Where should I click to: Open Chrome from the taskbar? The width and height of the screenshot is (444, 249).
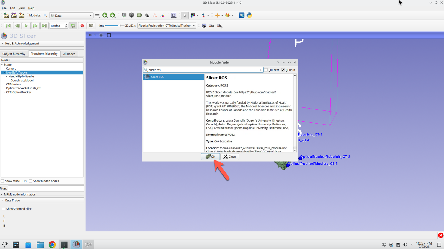[x=52, y=245]
